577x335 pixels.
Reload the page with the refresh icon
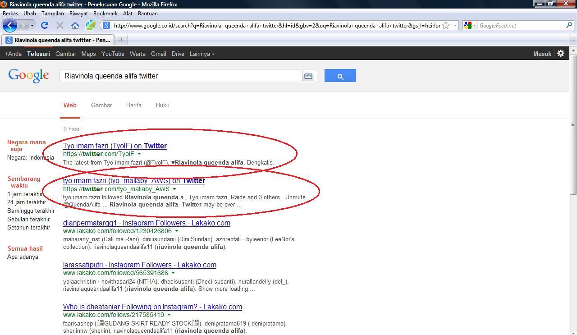tap(45, 25)
